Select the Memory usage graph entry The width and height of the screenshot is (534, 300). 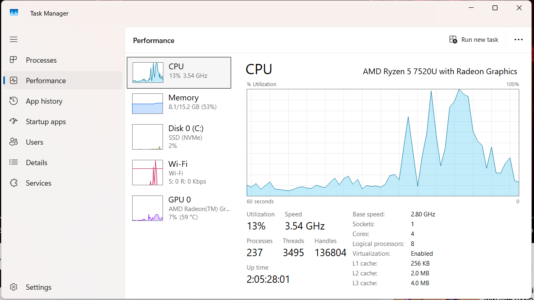(x=179, y=103)
